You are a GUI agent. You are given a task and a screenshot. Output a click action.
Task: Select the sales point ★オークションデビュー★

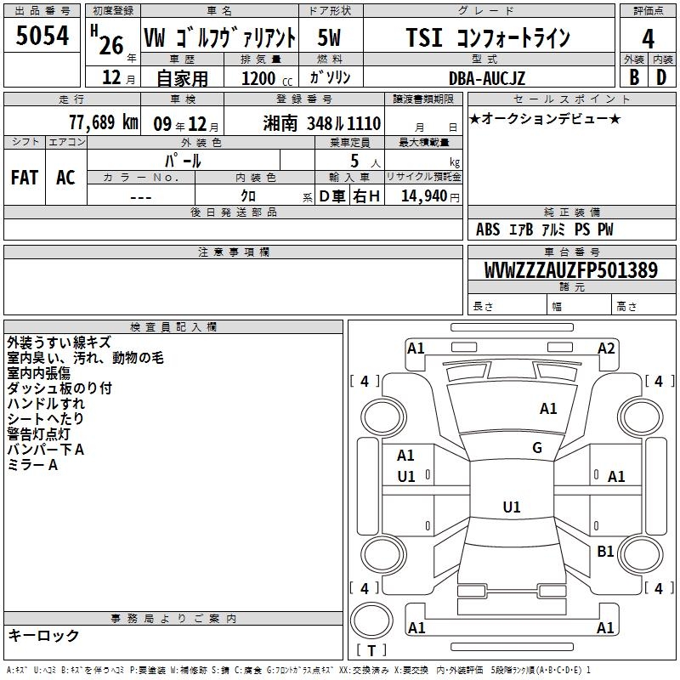pos(545,118)
